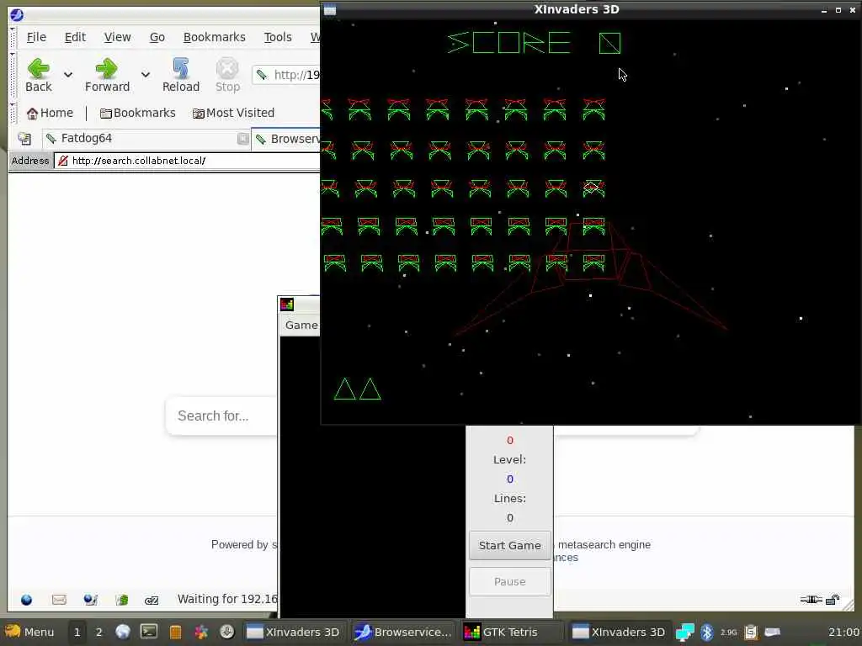The image size is (862, 646).
Task: Switch to the Fatdog64 tab
Action: tap(146, 139)
